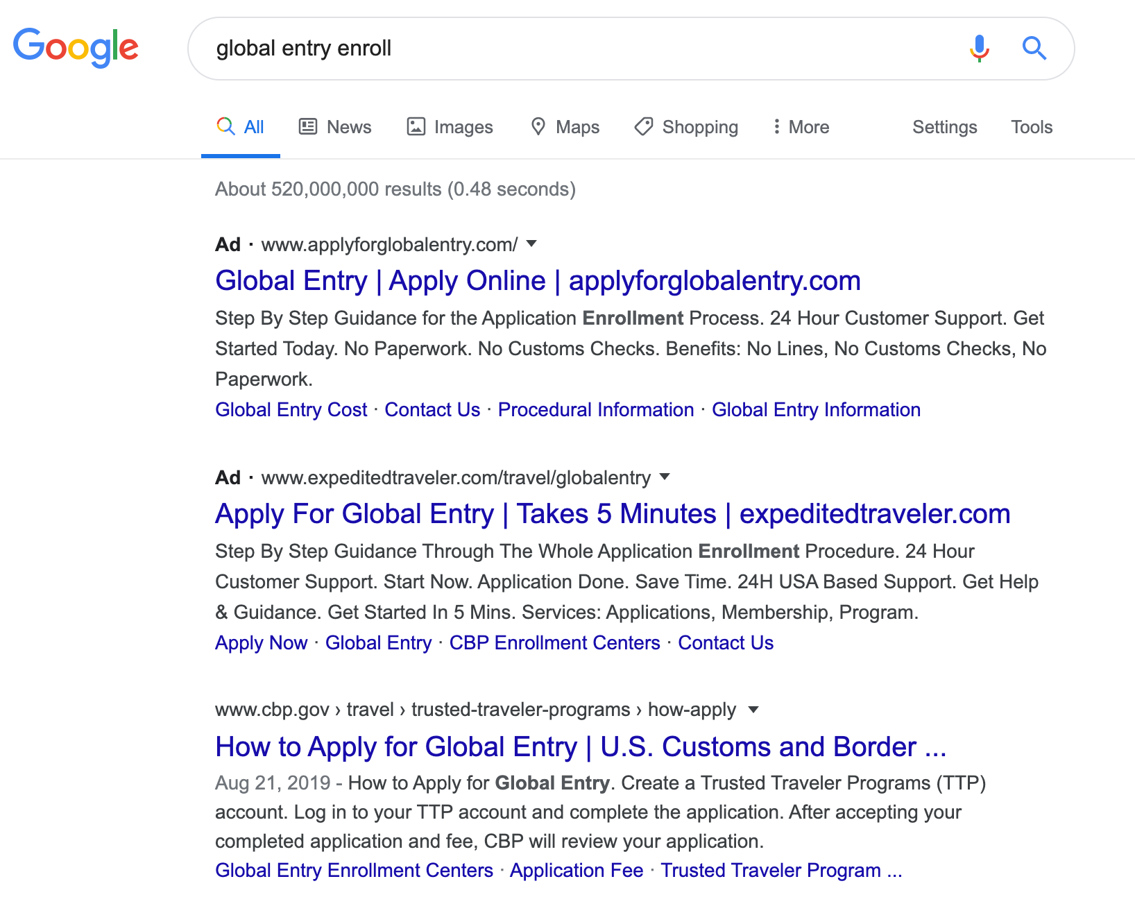Click 'Apply Now' sitelink
Viewport: 1135px width, 913px height.
pyautogui.click(x=262, y=643)
